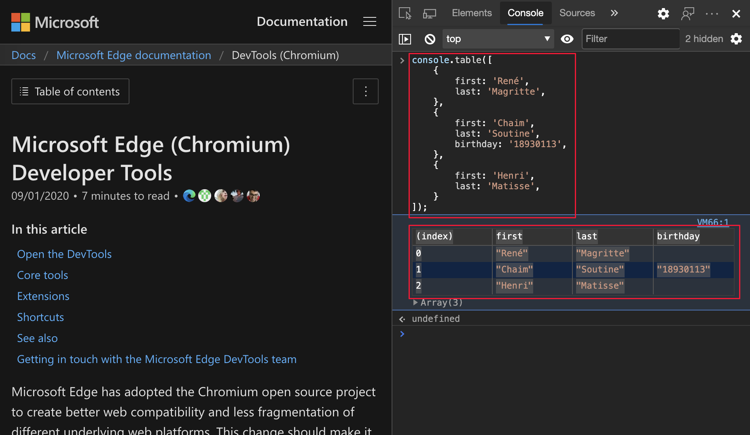Click the Feedback people icon

[687, 13]
